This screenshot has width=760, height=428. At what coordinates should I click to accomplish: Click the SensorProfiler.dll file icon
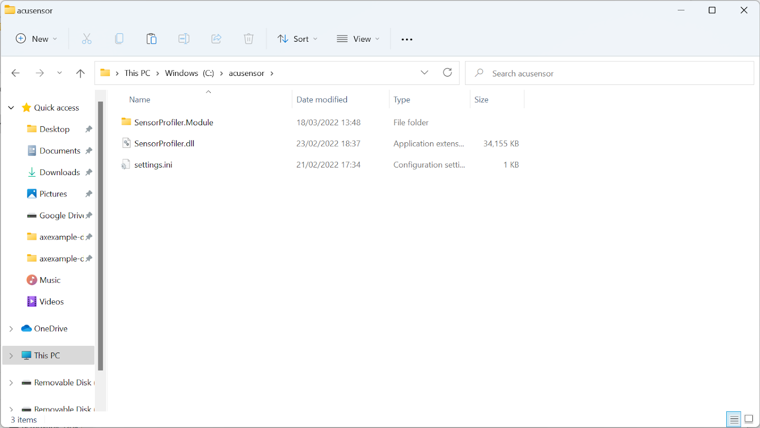tap(126, 143)
